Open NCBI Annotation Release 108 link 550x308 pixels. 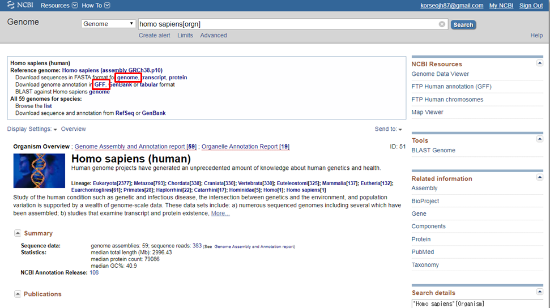(x=94, y=272)
